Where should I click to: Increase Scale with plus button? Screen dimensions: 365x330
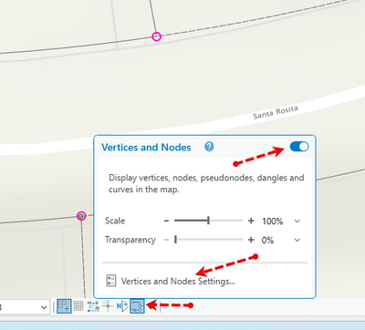(251, 221)
